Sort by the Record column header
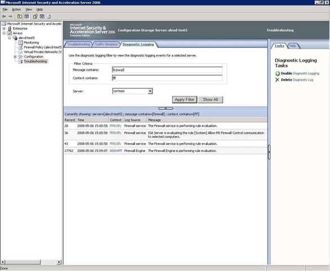Screen dimensions: 330x271 click(x=69, y=120)
